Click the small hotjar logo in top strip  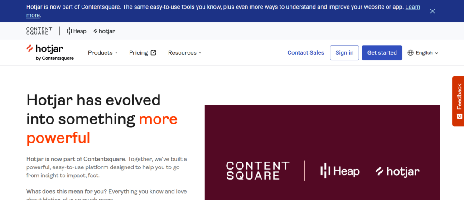point(104,31)
